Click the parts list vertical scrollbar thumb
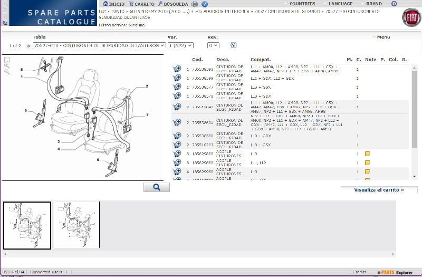This screenshot has height=277, width=422. pyautogui.click(x=415, y=109)
